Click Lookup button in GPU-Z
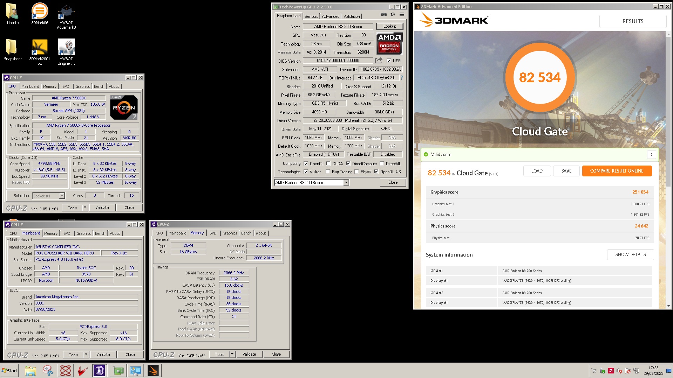The width and height of the screenshot is (673, 378). (389, 26)
